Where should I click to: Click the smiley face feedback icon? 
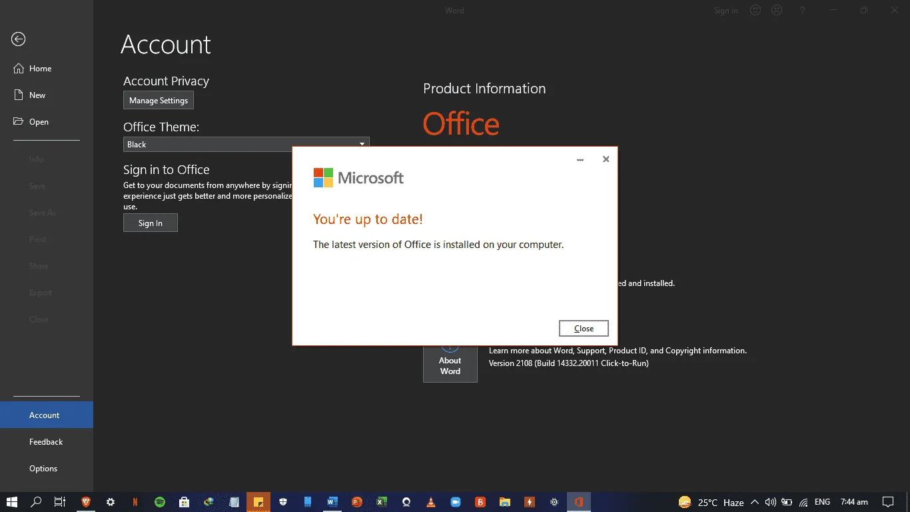click(755, 11)
